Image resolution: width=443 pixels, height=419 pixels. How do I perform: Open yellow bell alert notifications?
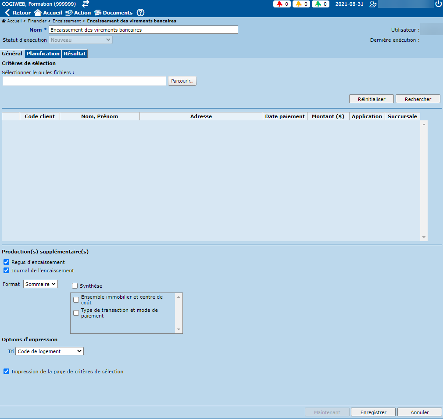click(298, 4)
